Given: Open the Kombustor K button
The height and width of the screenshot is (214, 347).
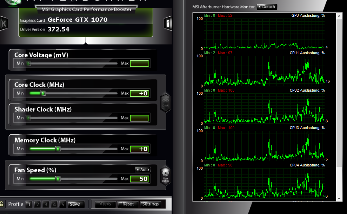Looking at the screenshot, I should [4, 23].
